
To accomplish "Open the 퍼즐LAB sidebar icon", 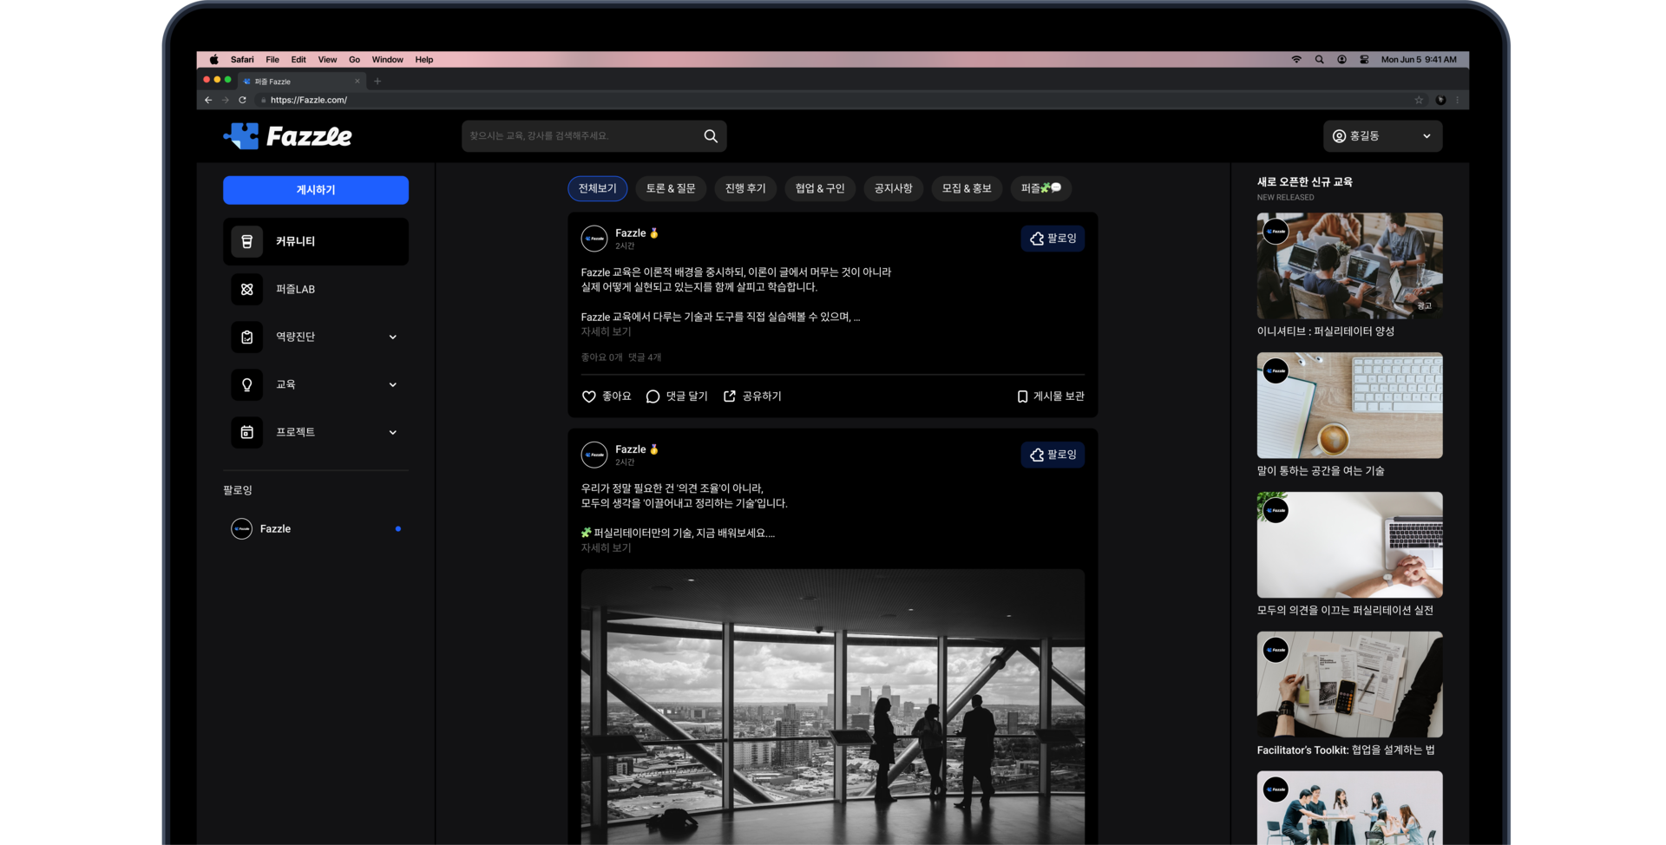I will 247,289.
